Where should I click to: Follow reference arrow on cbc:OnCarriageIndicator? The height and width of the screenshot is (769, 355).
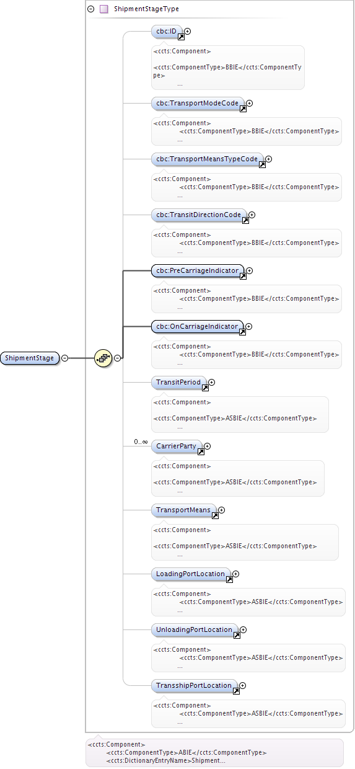pyautogui.click(x=242, y=332)
